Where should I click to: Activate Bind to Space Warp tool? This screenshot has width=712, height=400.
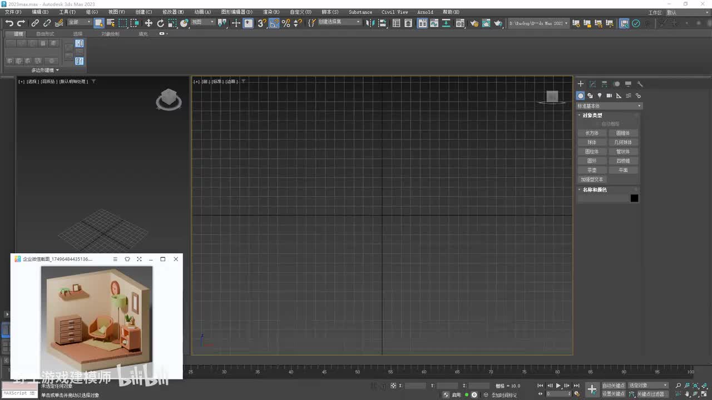[x=59, y=23]
